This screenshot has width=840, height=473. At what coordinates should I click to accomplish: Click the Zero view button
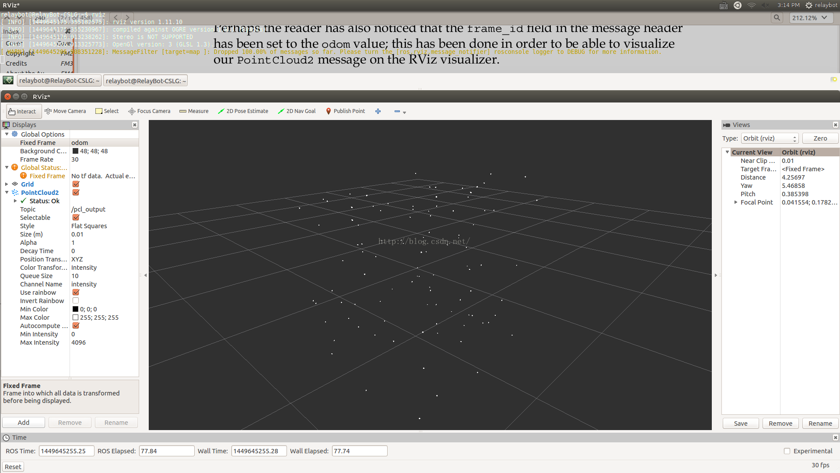(x=820, y=138)
